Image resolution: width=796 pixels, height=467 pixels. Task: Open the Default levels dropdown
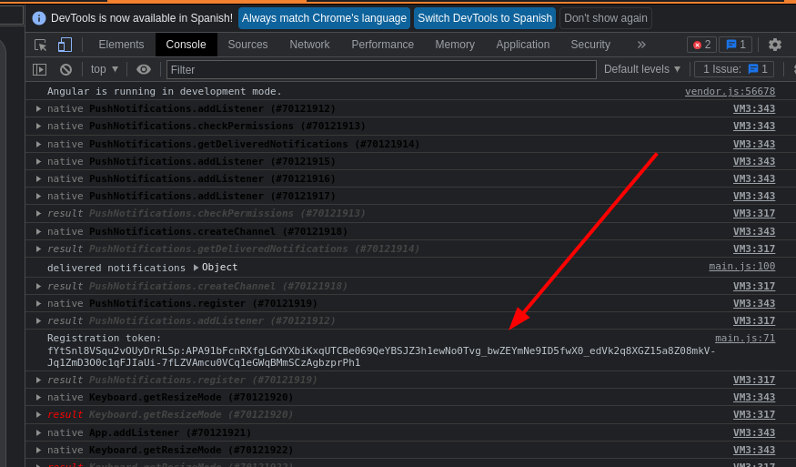(x=642, y=69)
